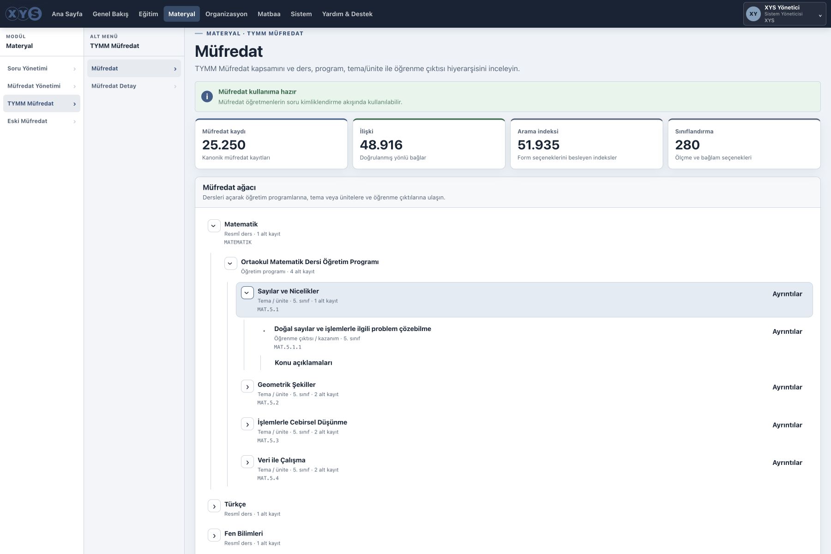Image resolution: width=831 pixels, height=554 pixels.
Task: Open Ayrıntılar for Veri ile Çalışma
Action: click(x=787, y=463)
